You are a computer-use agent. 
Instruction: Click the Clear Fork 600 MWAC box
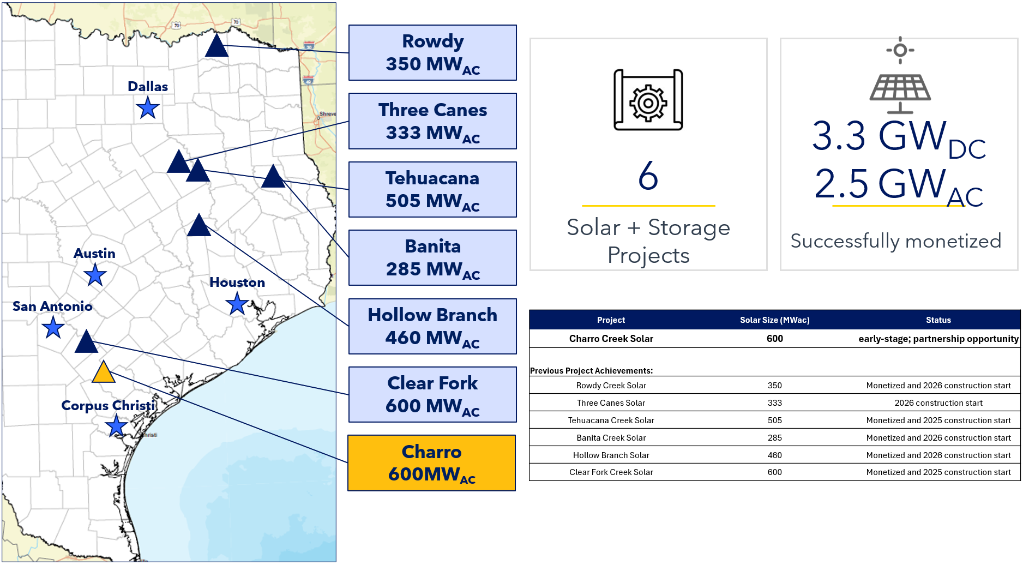click(432, 394)
